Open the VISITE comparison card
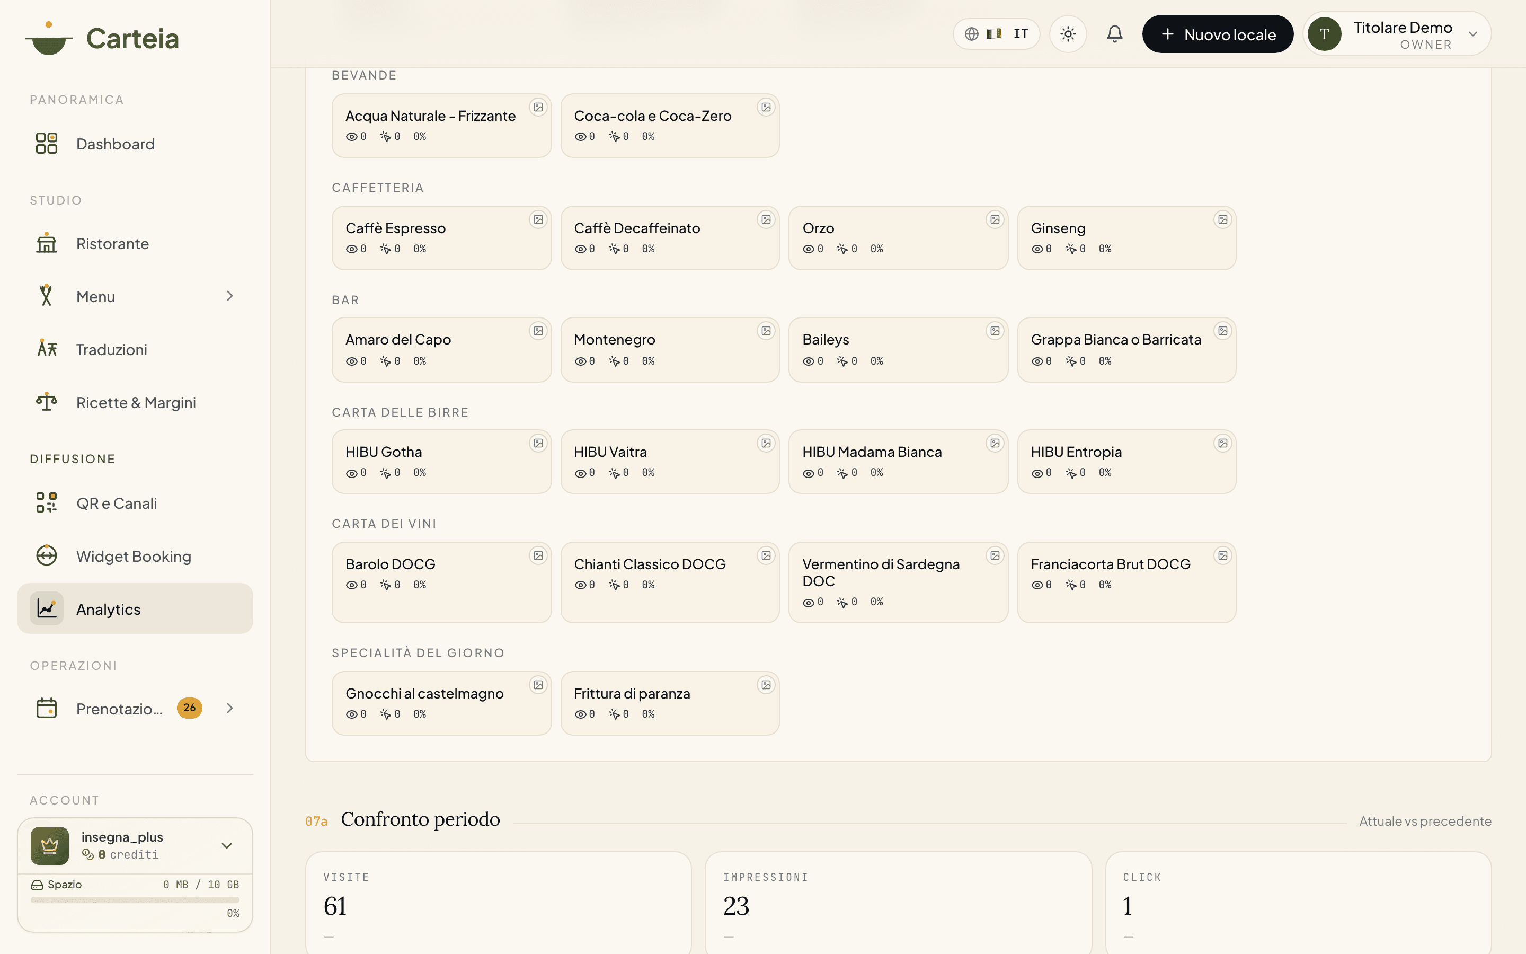 pyautogui.click(x=498, y=903)
